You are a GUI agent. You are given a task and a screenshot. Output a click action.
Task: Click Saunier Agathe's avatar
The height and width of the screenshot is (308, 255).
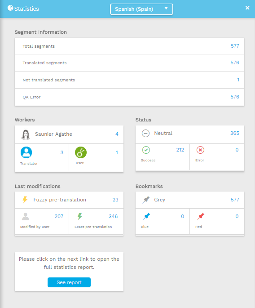(x=26, y=135)
